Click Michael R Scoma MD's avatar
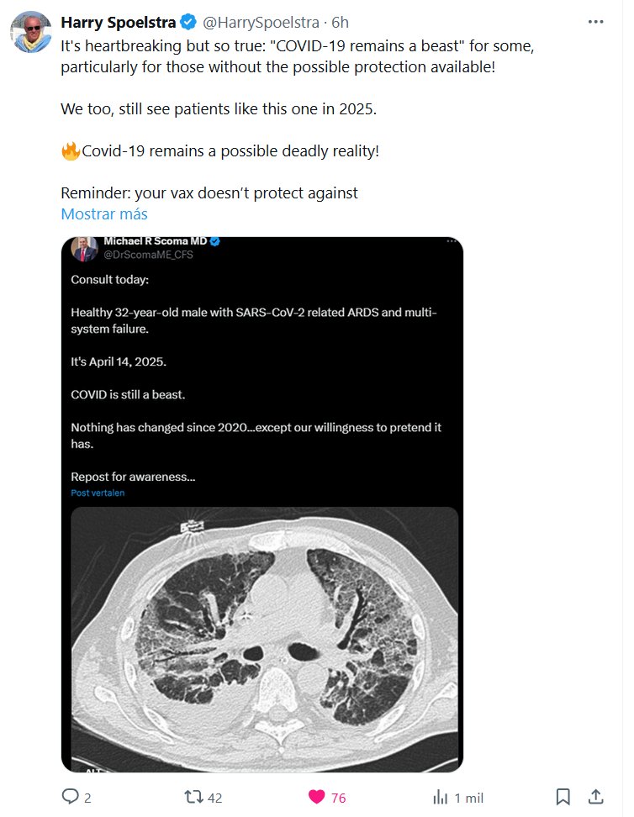This screenshot has height=817, width=634. click(84, 248)
